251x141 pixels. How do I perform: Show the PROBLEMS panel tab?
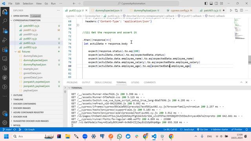pyautogui.click(x=72, y=82)
